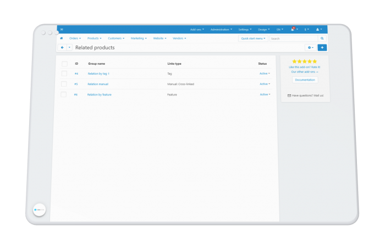Open the Customers menu

116,38
